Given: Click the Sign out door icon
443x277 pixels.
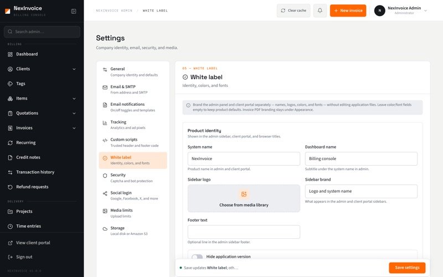Looking at the screenshot, I should 10,257.
